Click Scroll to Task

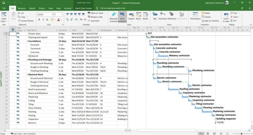(226, 17)
